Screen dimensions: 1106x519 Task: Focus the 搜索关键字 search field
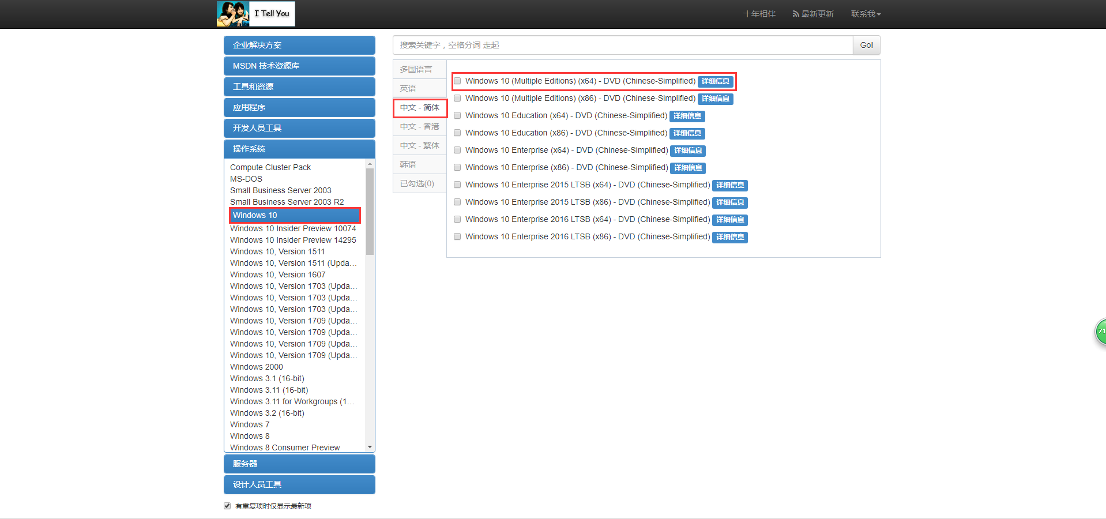point(623,45)
